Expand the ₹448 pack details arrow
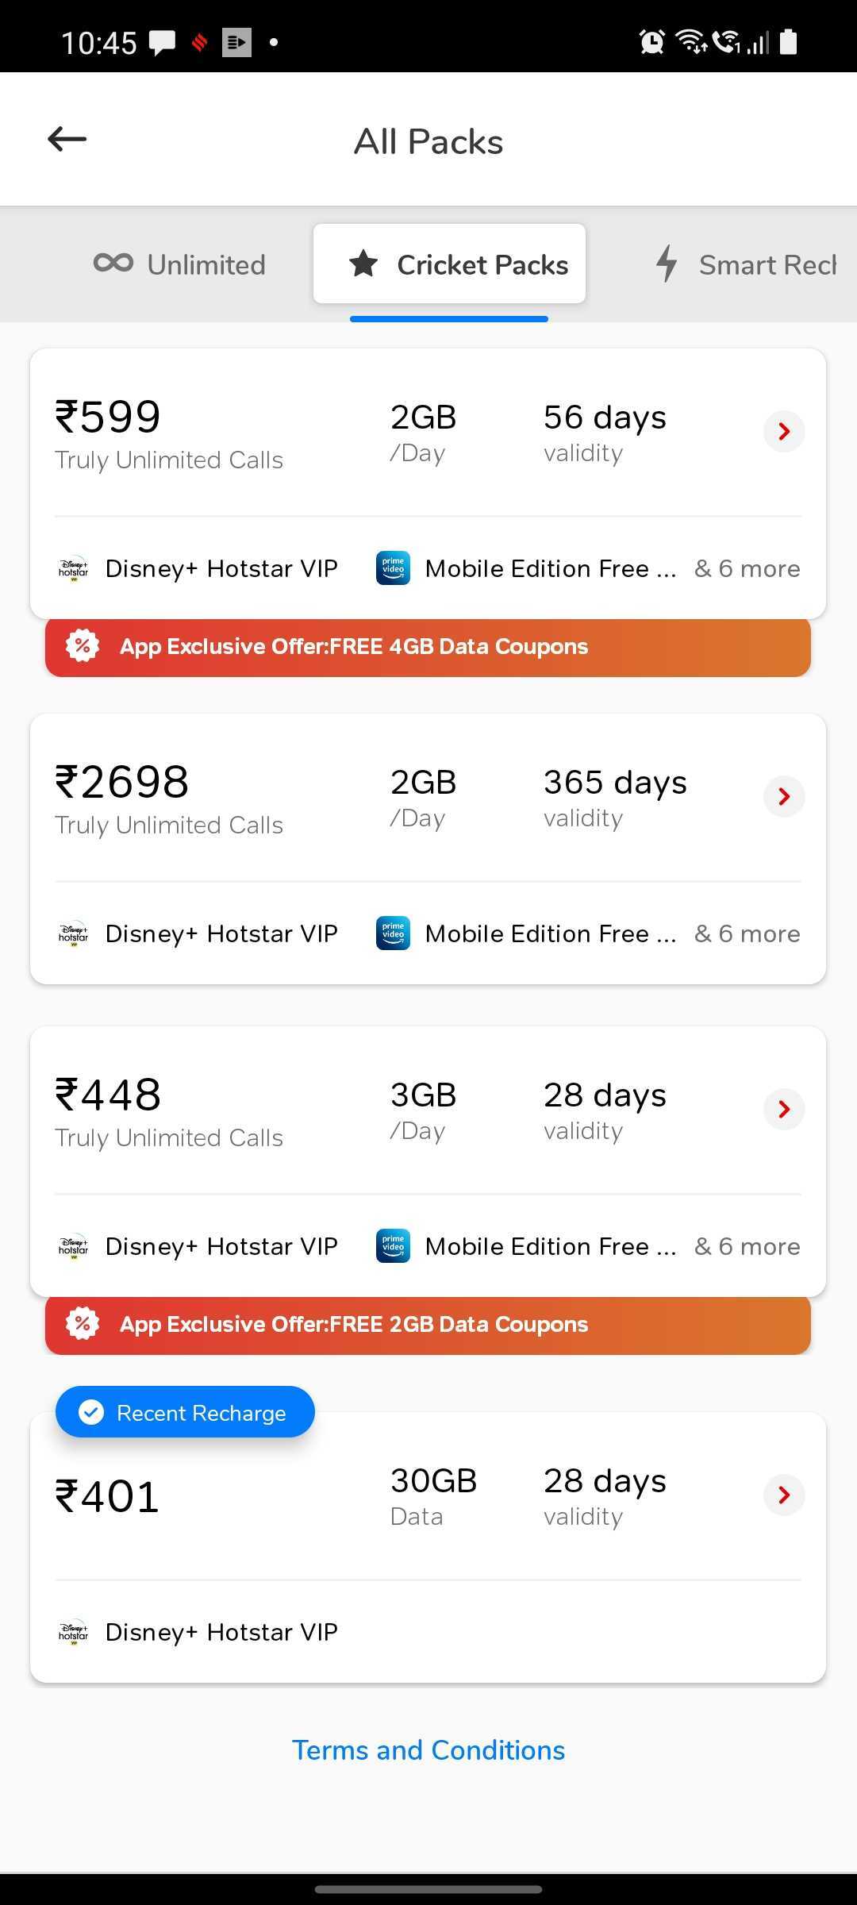857x1905 pixels. coord(784,1110)
